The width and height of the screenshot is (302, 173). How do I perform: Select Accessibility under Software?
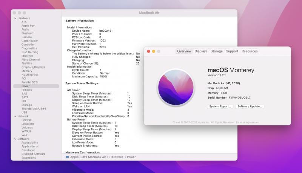(30, 143)
